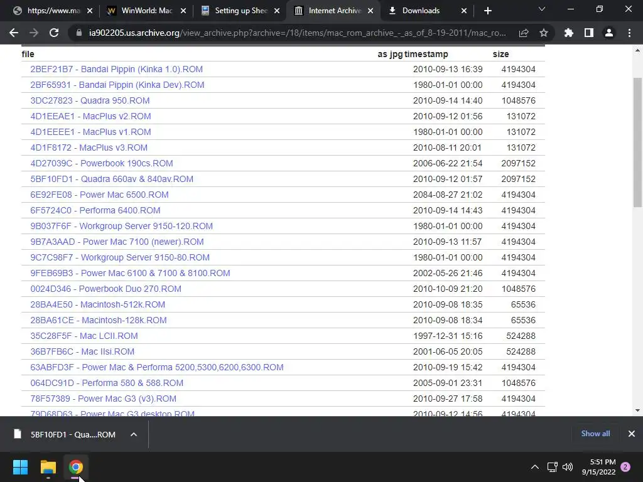Open the Quadra 950.ROM link
Viewport: 643px width, 482px height.
pyautogui.click(x=90, y=100)
